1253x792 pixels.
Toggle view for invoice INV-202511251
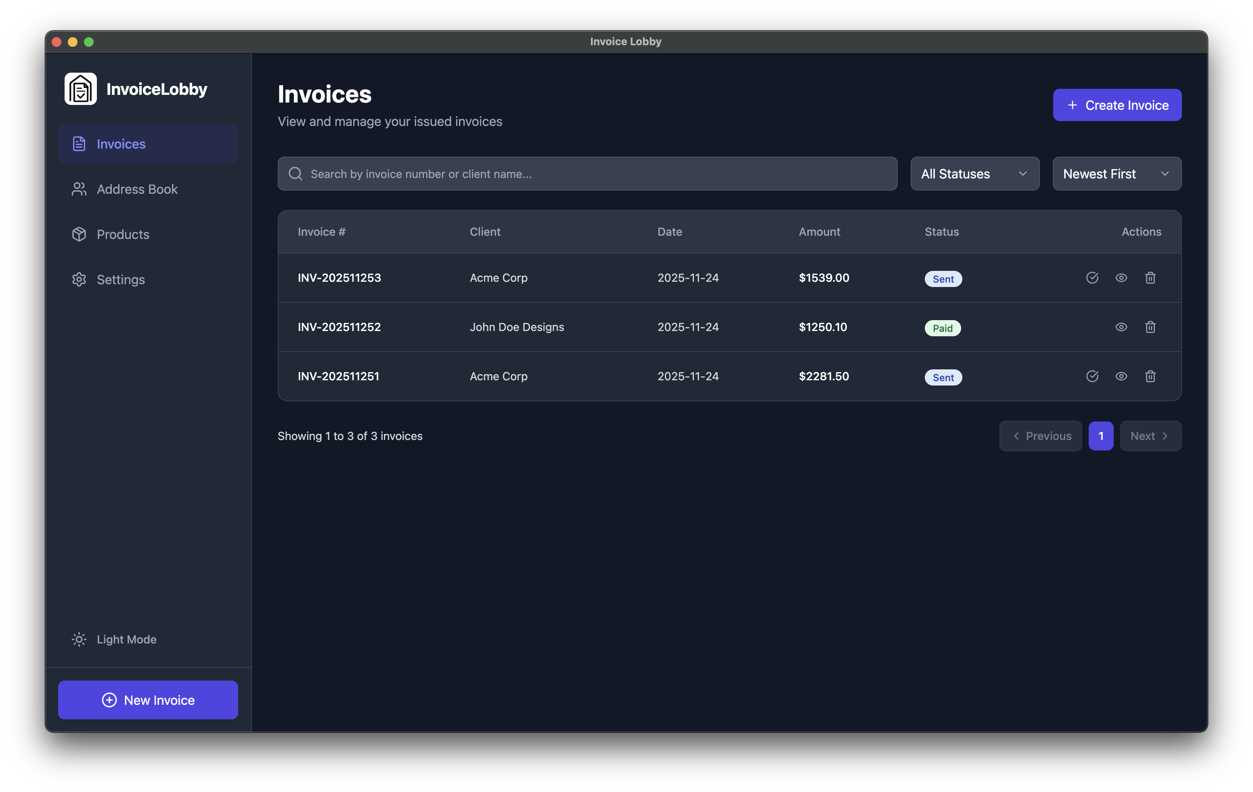(1121, 376)
